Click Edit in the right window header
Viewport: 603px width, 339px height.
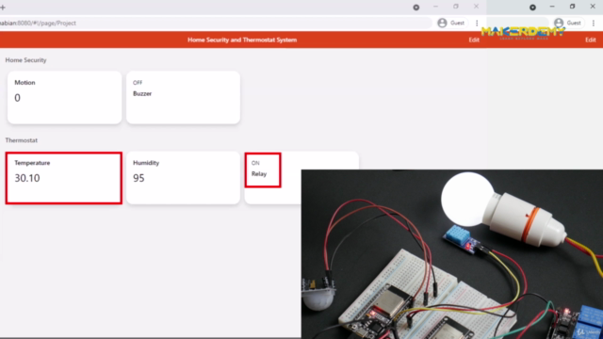[x=591, y=40]
